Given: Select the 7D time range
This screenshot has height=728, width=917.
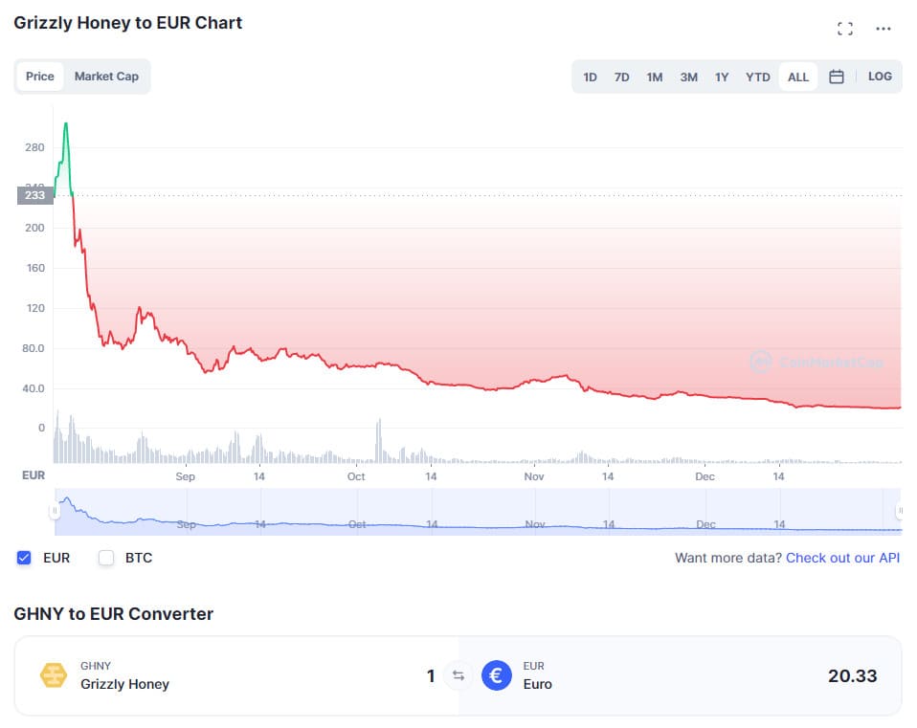Looking at the screenshot, I should click(x=621, y=77).
